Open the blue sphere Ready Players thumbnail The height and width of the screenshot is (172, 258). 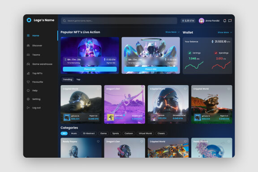point(211,148)
